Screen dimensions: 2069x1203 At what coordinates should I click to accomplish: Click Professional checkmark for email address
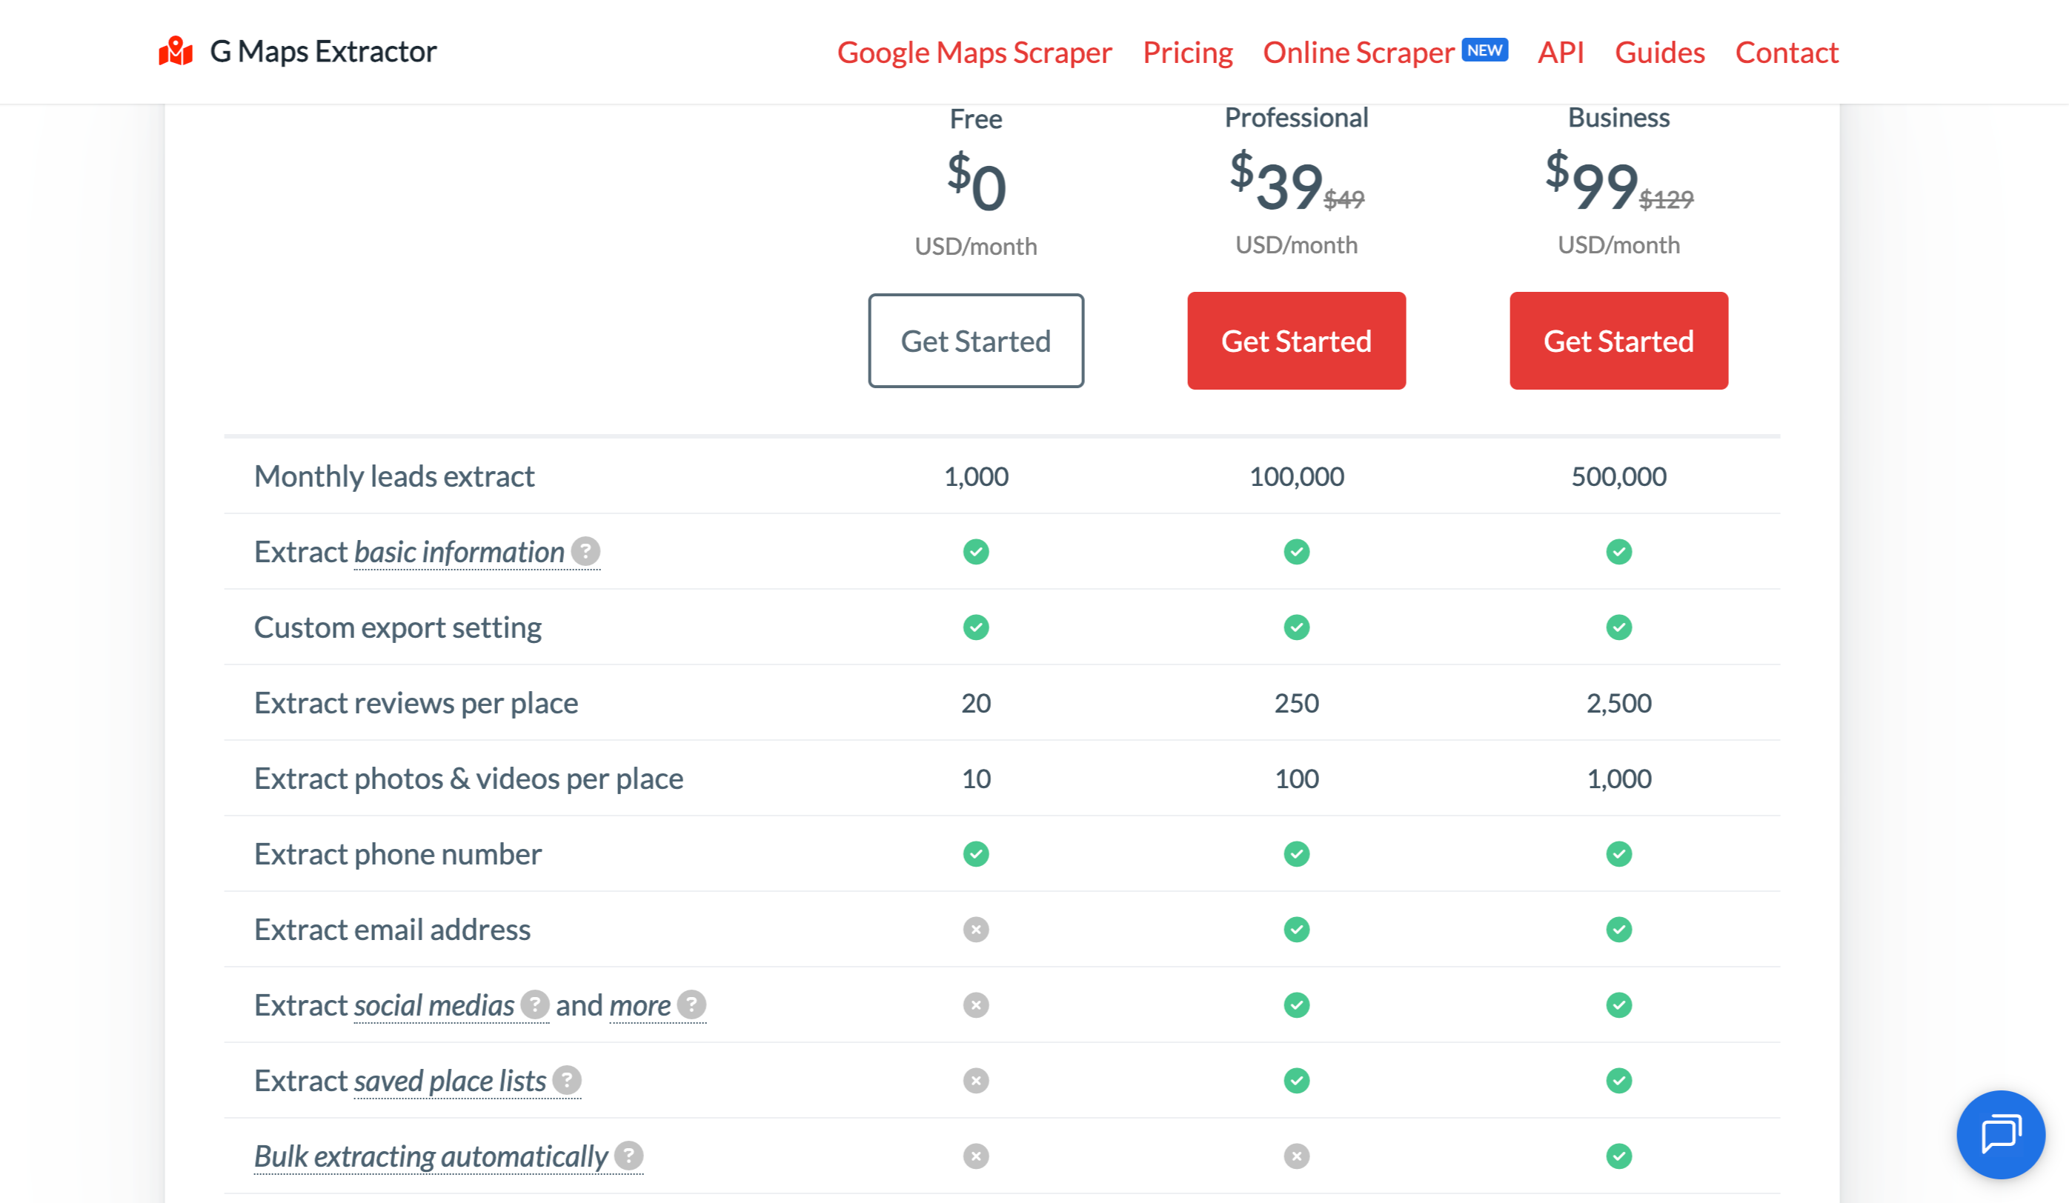[1296, 929]
